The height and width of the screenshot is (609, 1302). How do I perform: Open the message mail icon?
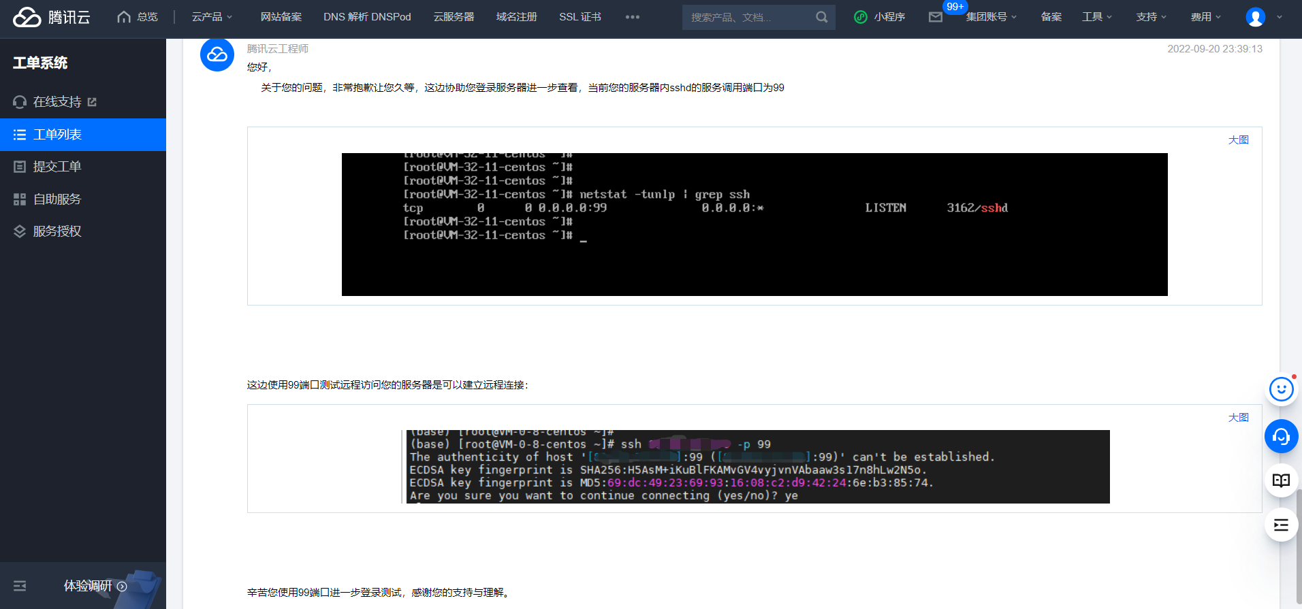(x=936, y=17)
